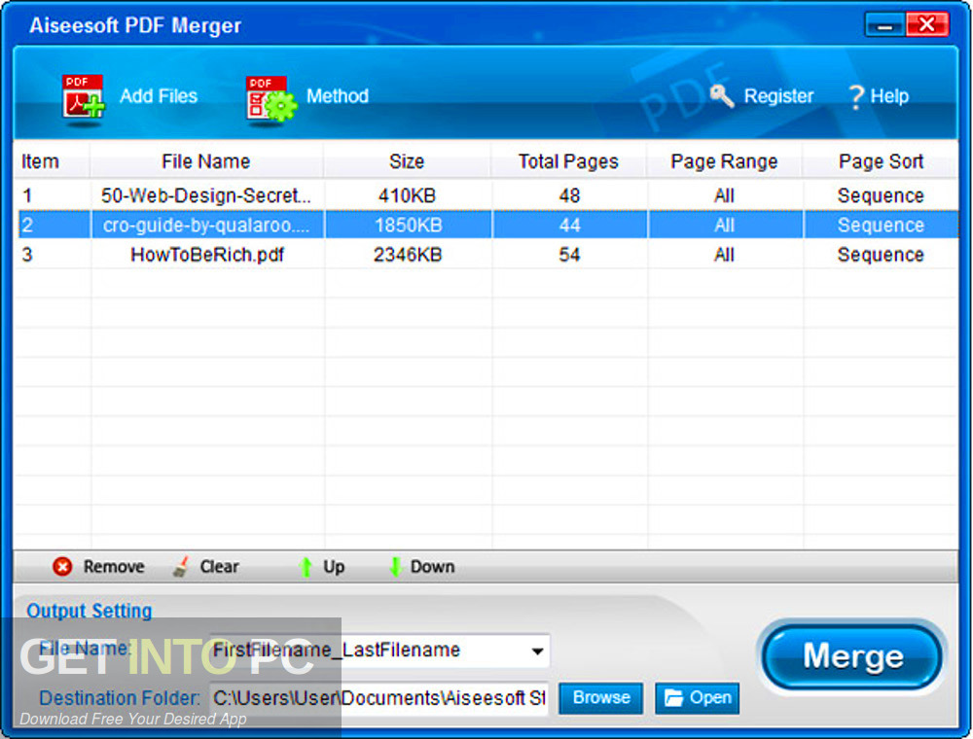Select the cro-guide-by-qualaroo file name

tap(206, 225)
